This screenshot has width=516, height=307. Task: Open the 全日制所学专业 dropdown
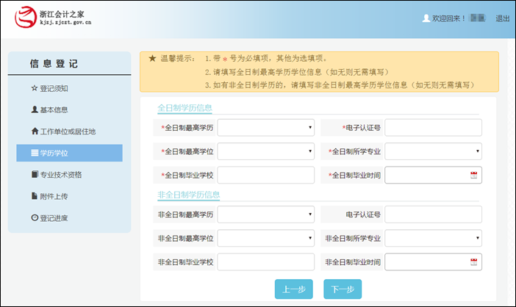tap(433, 151)
